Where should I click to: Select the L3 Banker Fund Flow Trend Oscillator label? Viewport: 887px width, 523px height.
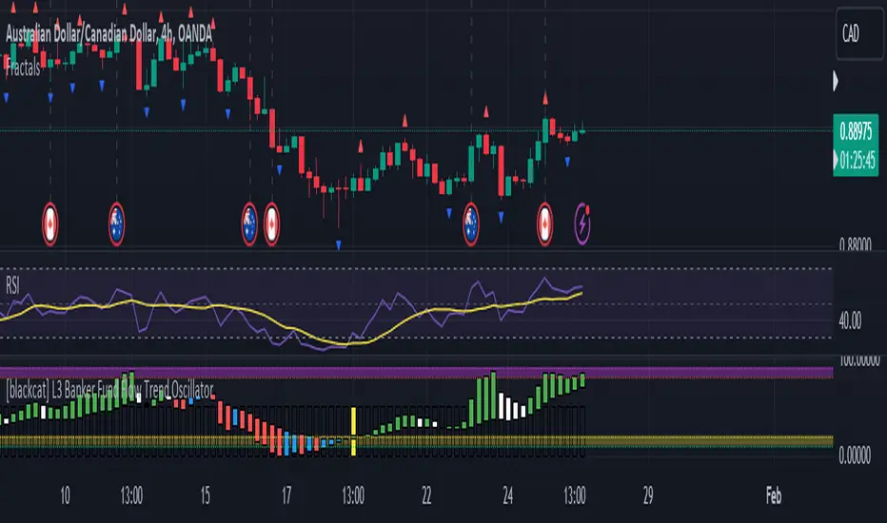pyautogui.click(x=109, y=390)
